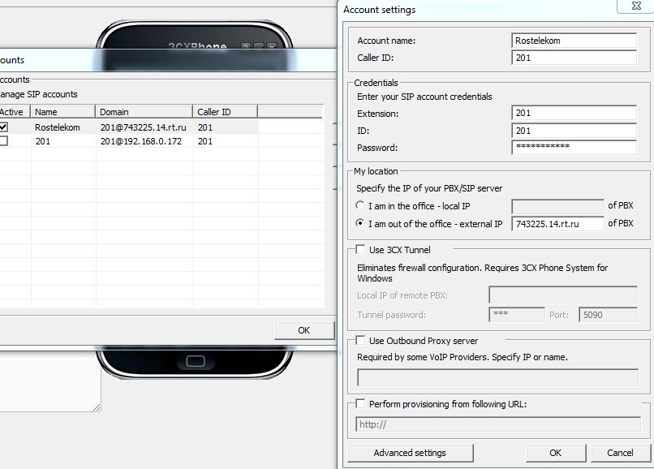Enable Use Outbound Proxy server option

[x=361, y=341]
